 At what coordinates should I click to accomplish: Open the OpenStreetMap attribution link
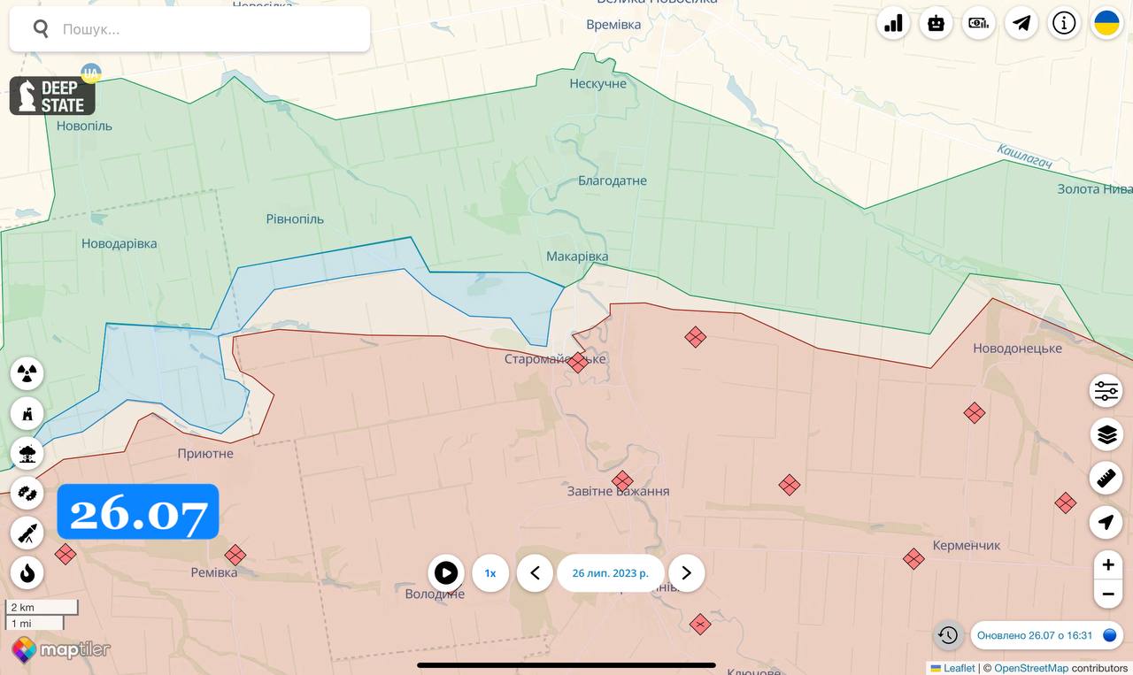coord(1031,668)
